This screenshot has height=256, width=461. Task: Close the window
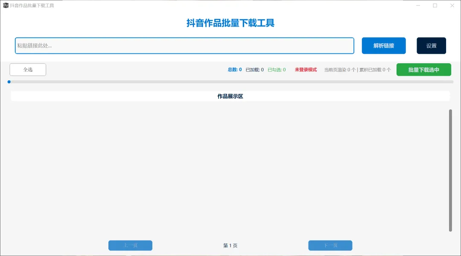(452, 5)
